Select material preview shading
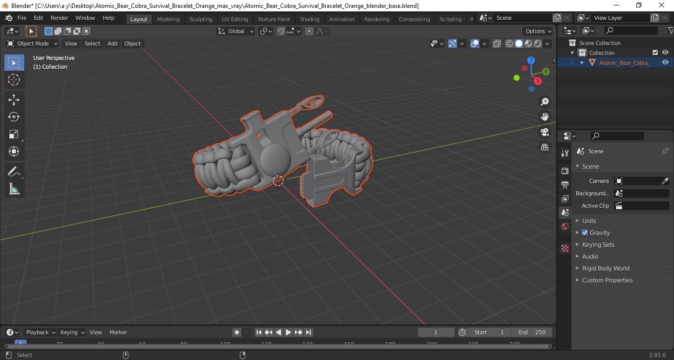 tap(528, 44)
